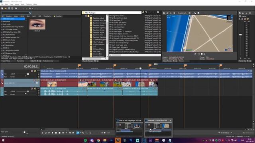Screen dimensions: 255x143
Task: Adjust the Master Bus volume fader
Action: click(x=241, y=35)
